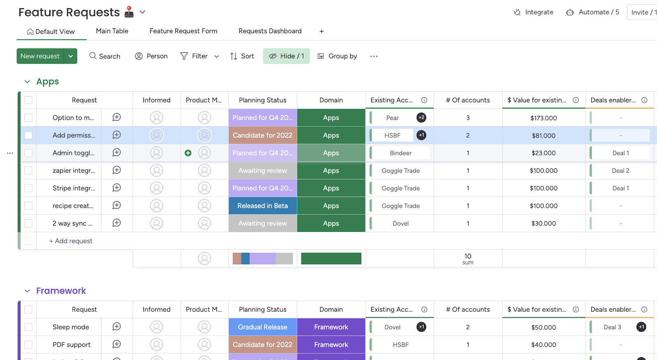Open the Filter dropdown chevron
The width and height of the screenshot is (657, 360).
(216, 56)
